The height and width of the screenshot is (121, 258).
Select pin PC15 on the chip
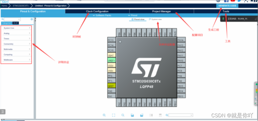pyautogui.click(x=111, y=50)
